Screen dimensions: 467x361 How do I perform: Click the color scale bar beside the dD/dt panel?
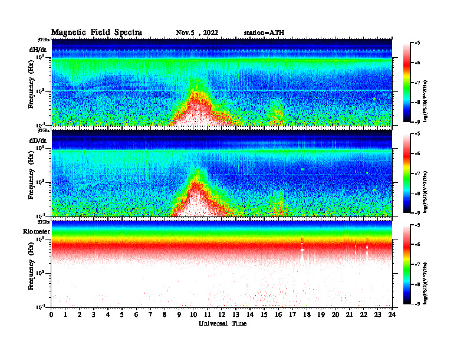pyautogui.click(x=407, y=173)
